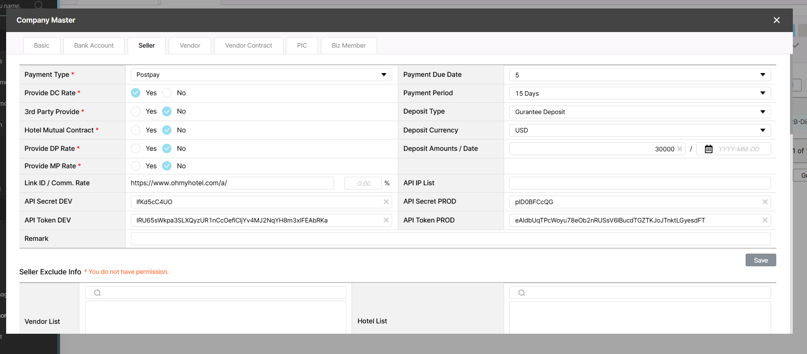Open the deposit date calendar picker
Screen dimensions: 807x354
709,149
